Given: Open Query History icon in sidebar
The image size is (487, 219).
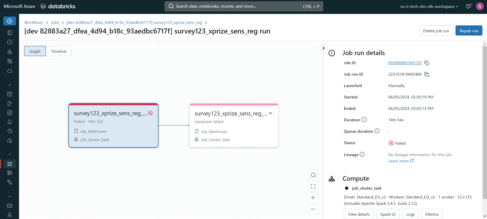Looking at the screenshot, I should [x=10, y=131].
